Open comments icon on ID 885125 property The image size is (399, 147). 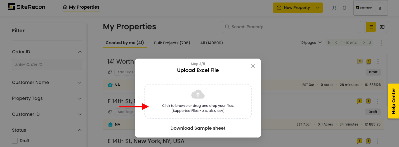point(360,101)
